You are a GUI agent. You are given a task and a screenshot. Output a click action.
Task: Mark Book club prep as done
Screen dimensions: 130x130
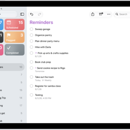pyautogui.click(x=32, y=62)
